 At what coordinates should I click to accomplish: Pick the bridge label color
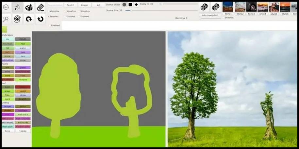pyautogui.click(x=8, y=106)
